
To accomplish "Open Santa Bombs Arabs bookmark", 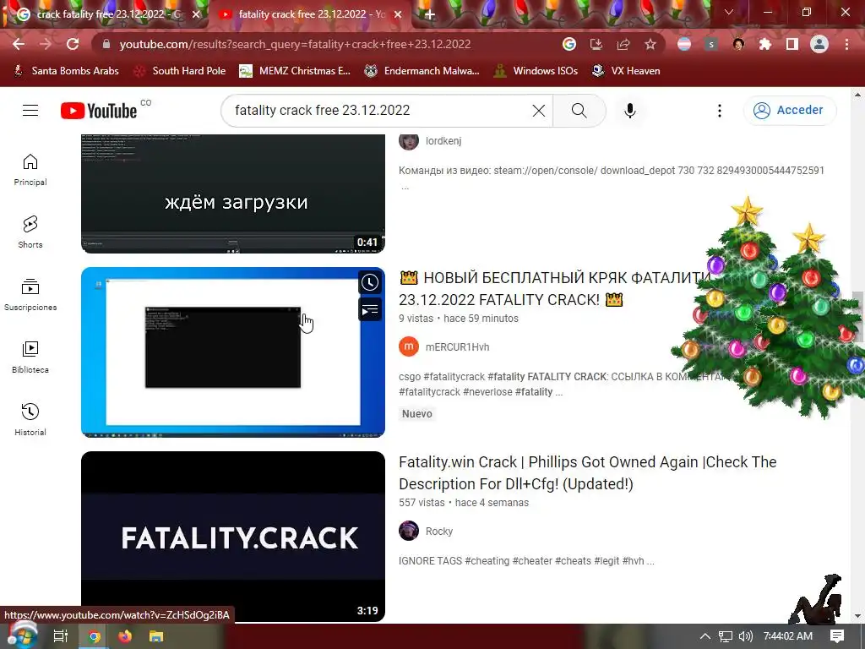I will [66, 71].
